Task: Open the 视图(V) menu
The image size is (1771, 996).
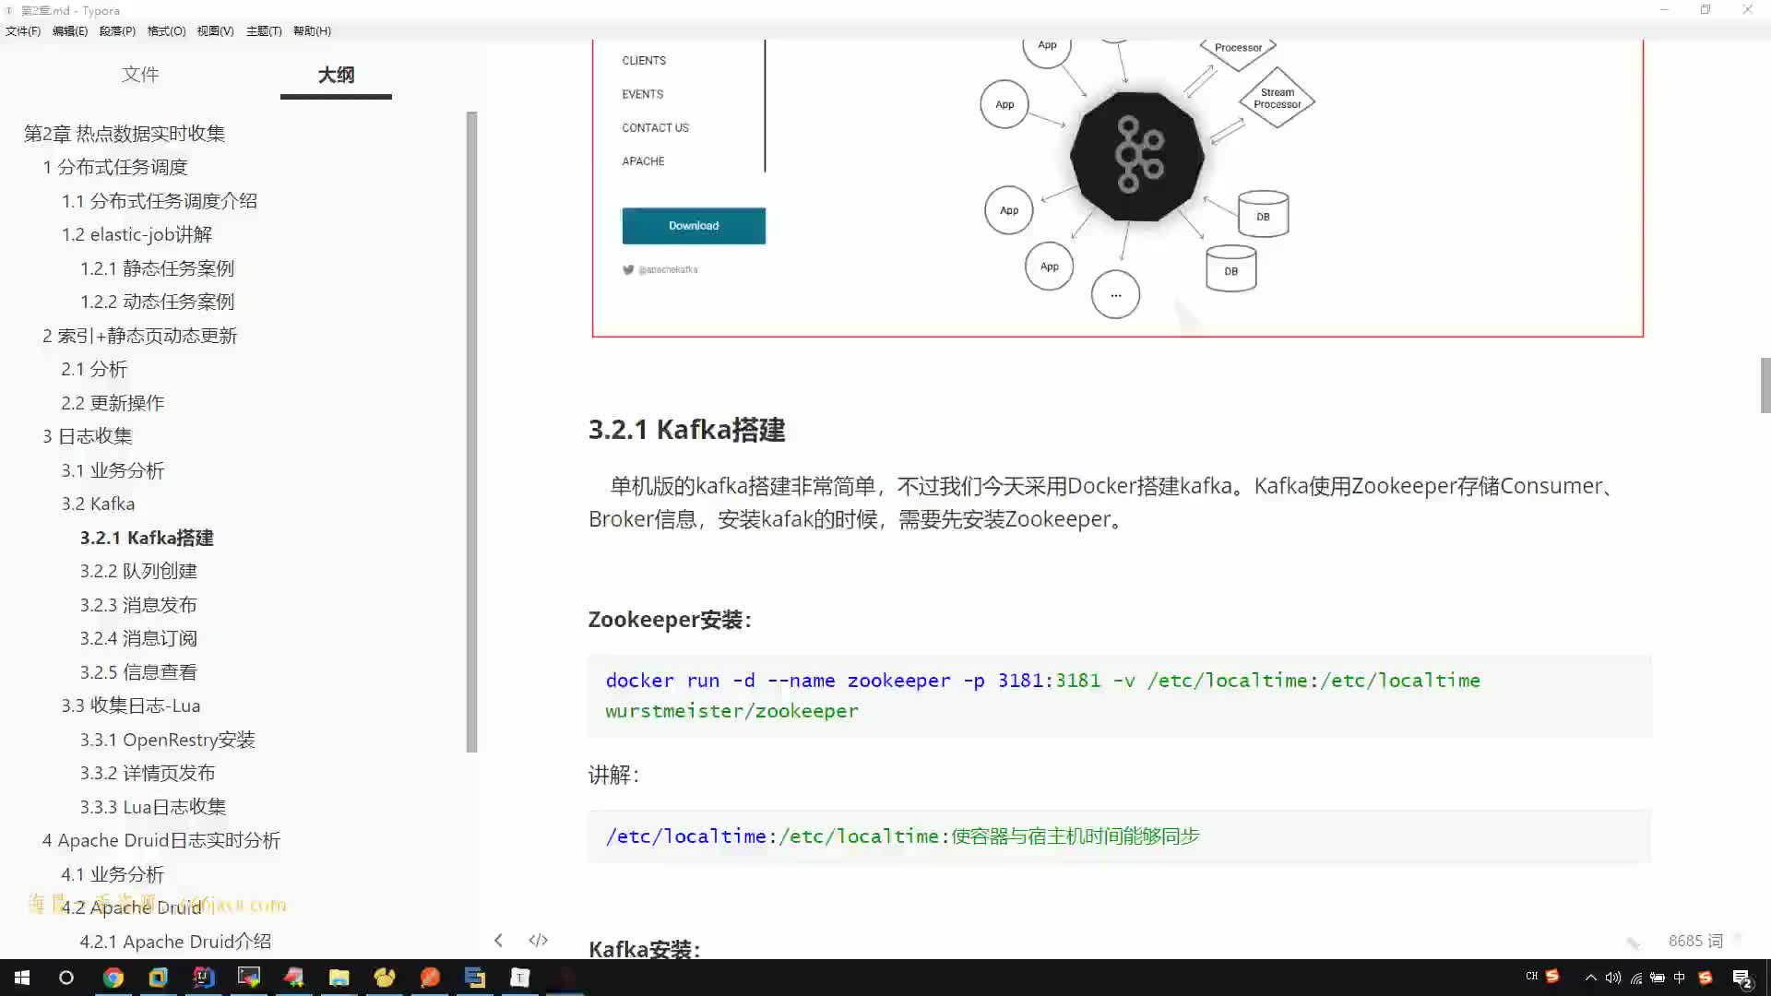Action: [215, 30]
